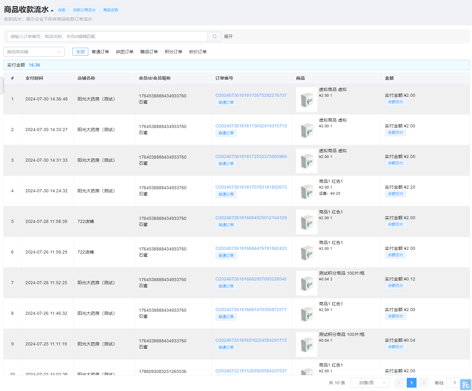472x391 pixels.
Task: Click product thumbnail in row 3
Action: [x=307, y=161]
